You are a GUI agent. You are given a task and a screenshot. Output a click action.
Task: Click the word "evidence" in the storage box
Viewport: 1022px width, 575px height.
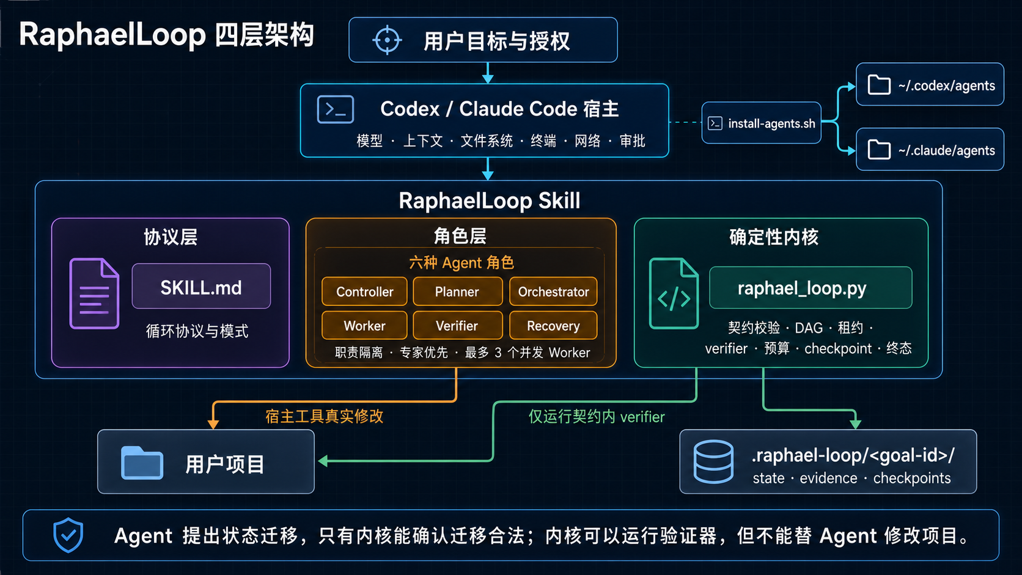pyautogui.click(x=828, y=478)
